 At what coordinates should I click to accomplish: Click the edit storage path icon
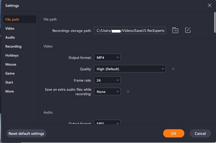[188, 30]
